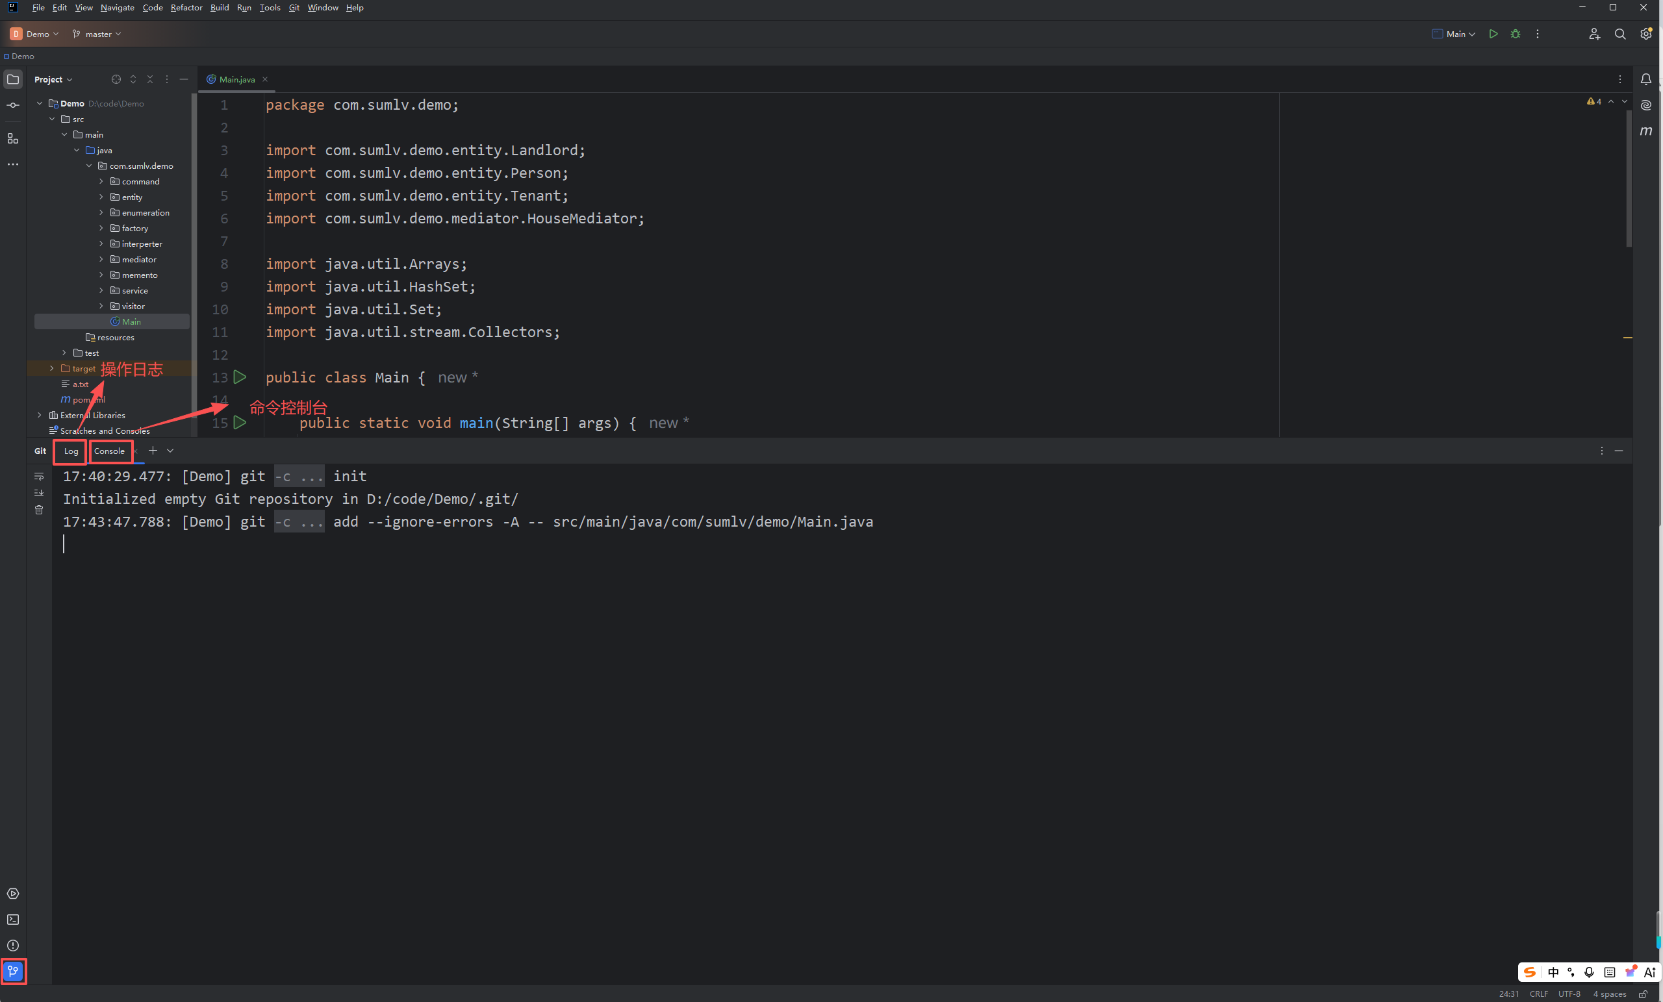Close the Main.java tab
This screenshot has width=1663, height=1002.
265,79
